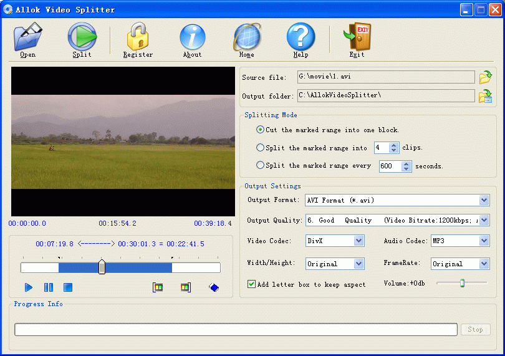This screenshot has width=505, height=356.
Task: Expand the Output Format dropdown
Action: pos(484,200)
